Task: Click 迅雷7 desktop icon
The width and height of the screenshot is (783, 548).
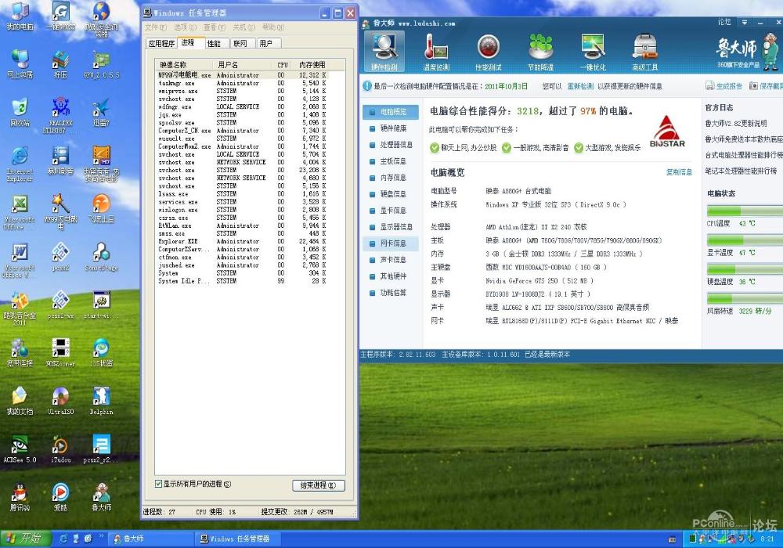Action: pos(101,112)
